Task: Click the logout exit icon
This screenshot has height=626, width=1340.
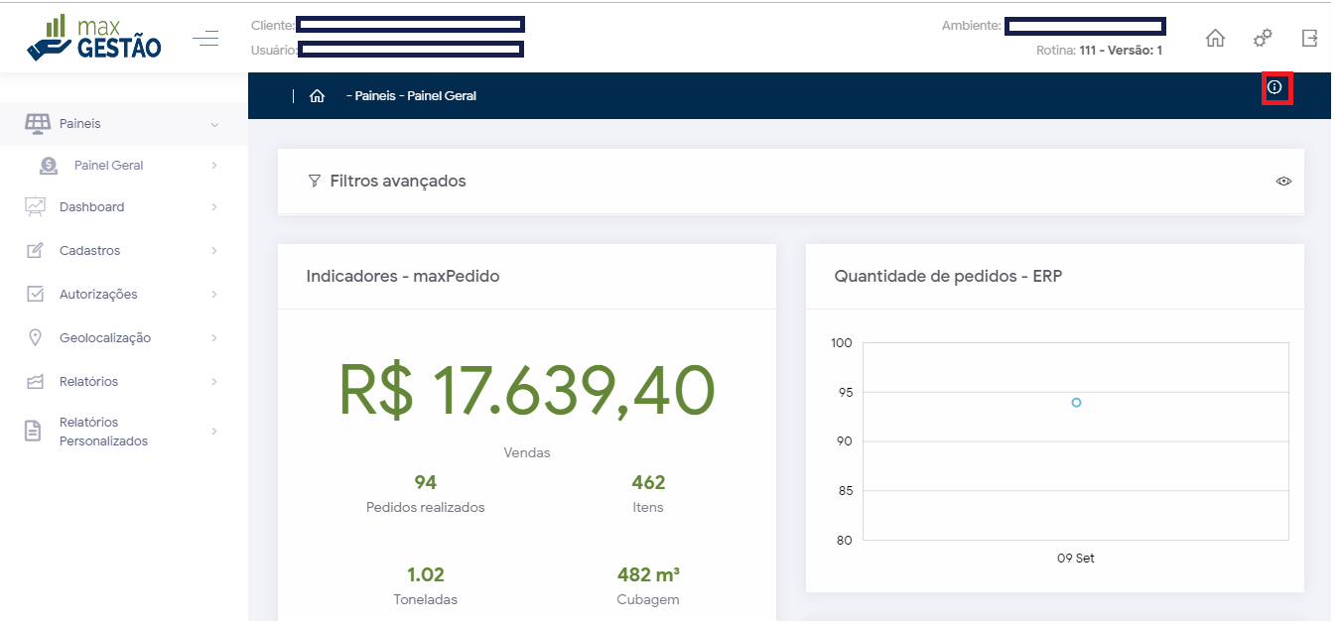Action: [1310, 39]
